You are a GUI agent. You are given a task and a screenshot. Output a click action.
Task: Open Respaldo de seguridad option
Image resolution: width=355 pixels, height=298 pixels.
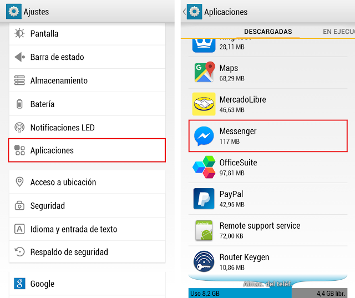pos(87,252)
